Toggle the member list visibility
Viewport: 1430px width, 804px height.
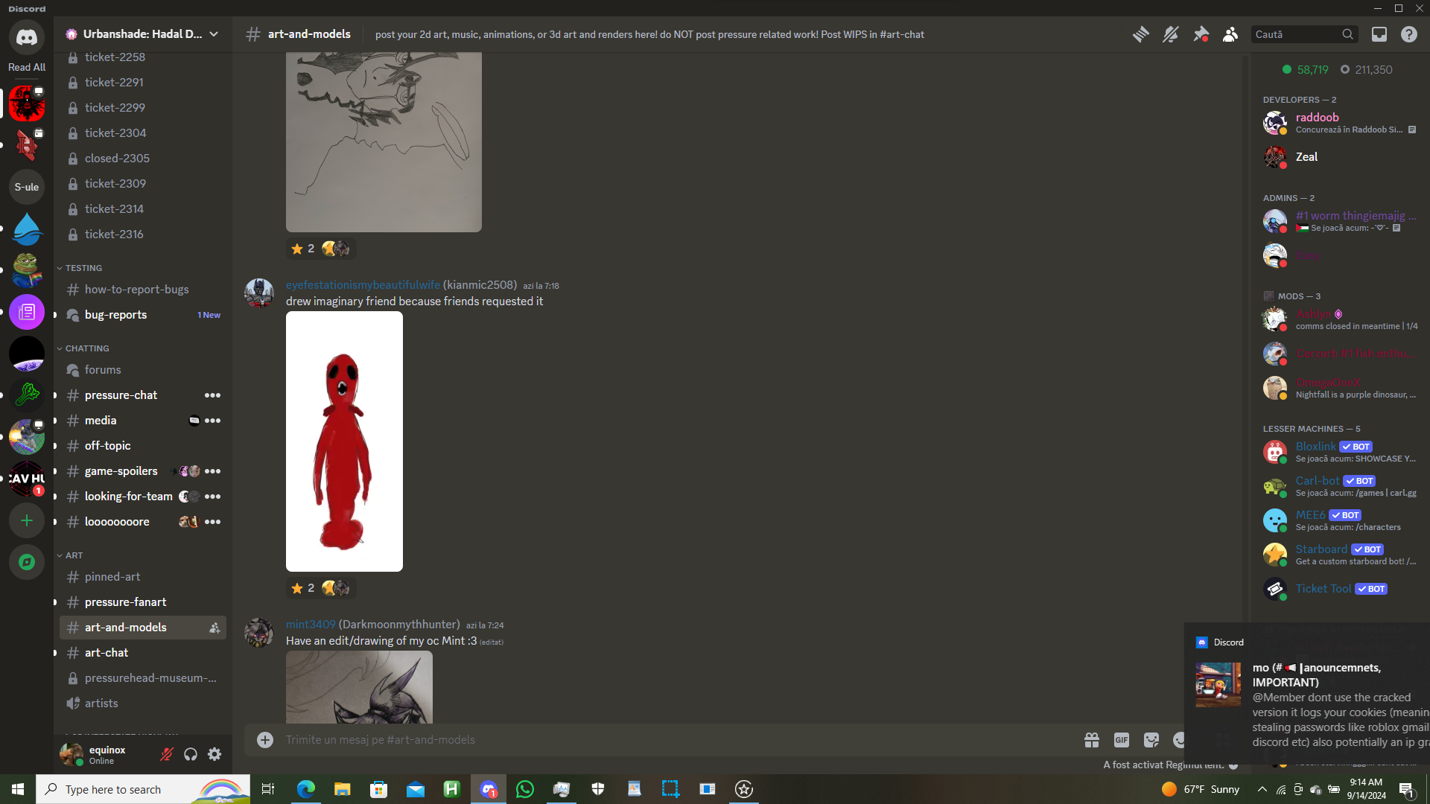(1230, 34)
